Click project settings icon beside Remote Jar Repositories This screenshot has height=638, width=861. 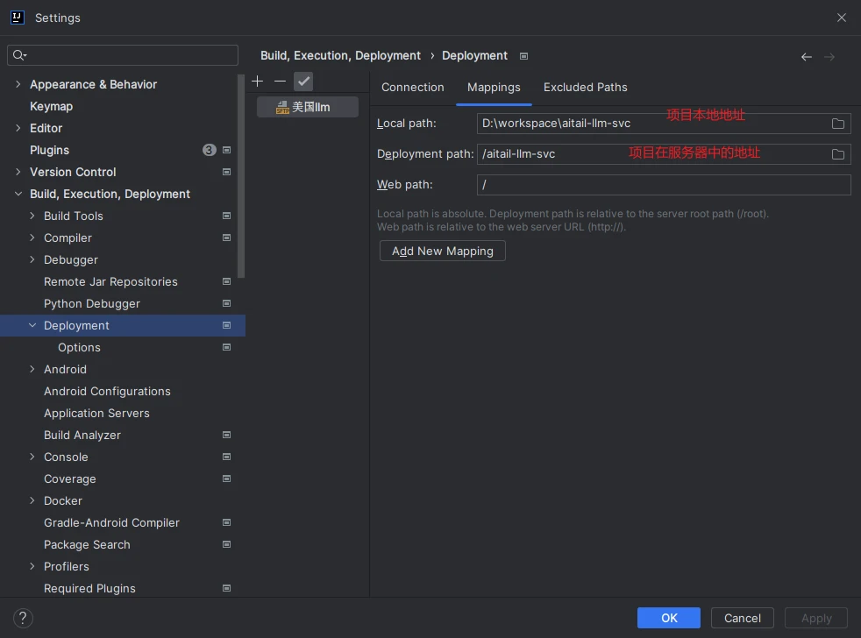(226, 281)
